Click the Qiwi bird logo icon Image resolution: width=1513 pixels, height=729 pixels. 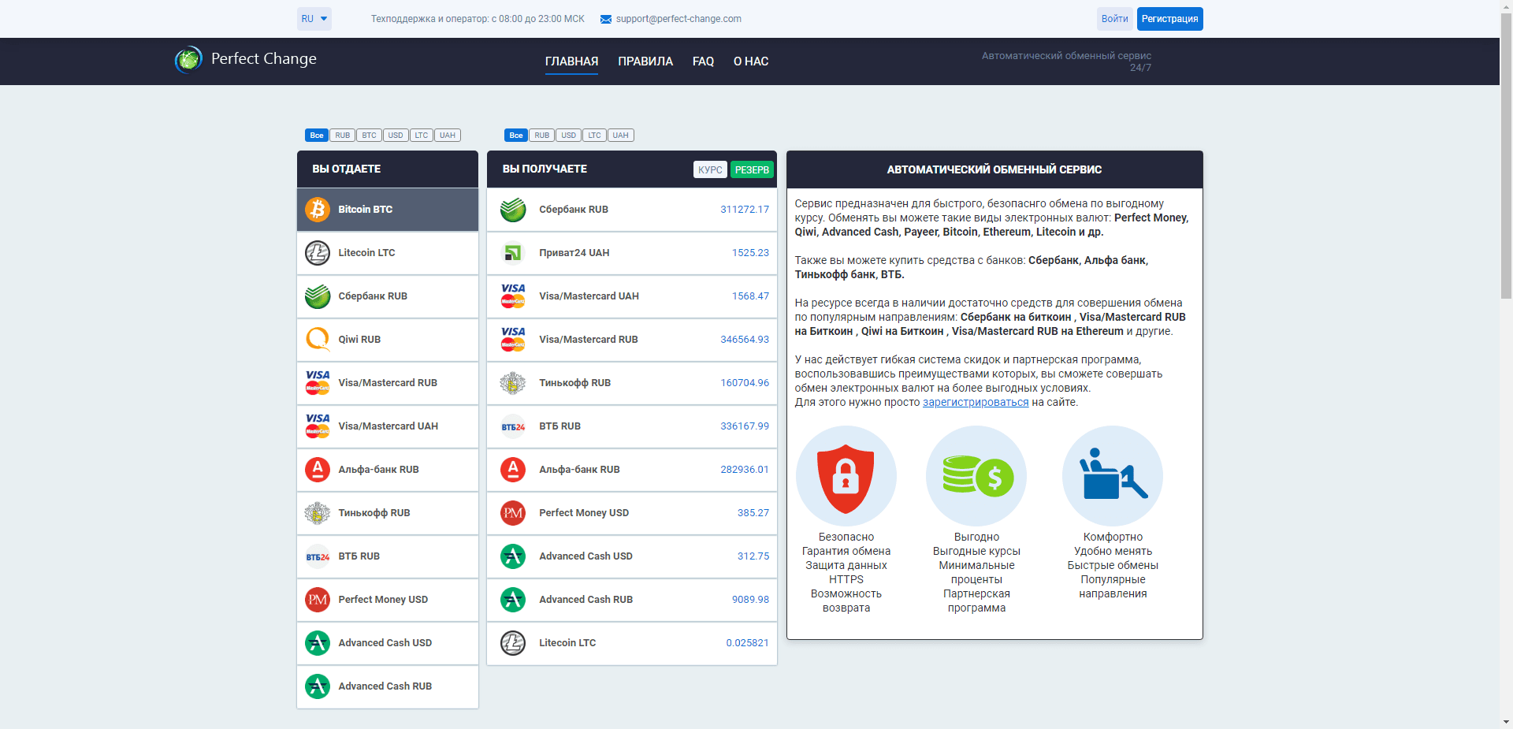tap(318, 339)
